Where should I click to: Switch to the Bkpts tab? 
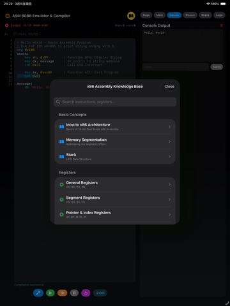pyautogui.click(x=205, y=15)
